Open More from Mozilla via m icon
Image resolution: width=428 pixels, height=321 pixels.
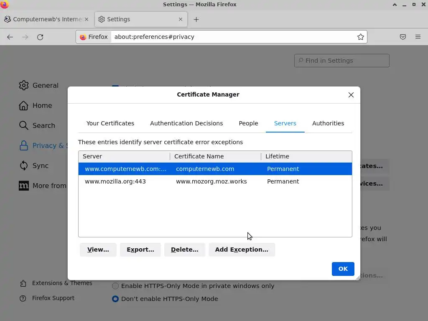24,186
